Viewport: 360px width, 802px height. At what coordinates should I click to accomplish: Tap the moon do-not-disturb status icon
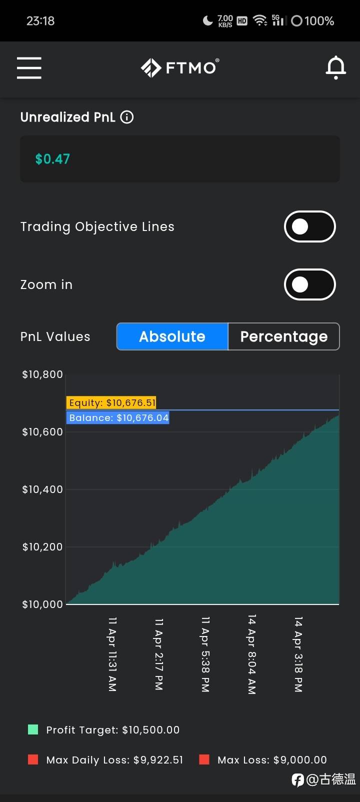point(207,20)
